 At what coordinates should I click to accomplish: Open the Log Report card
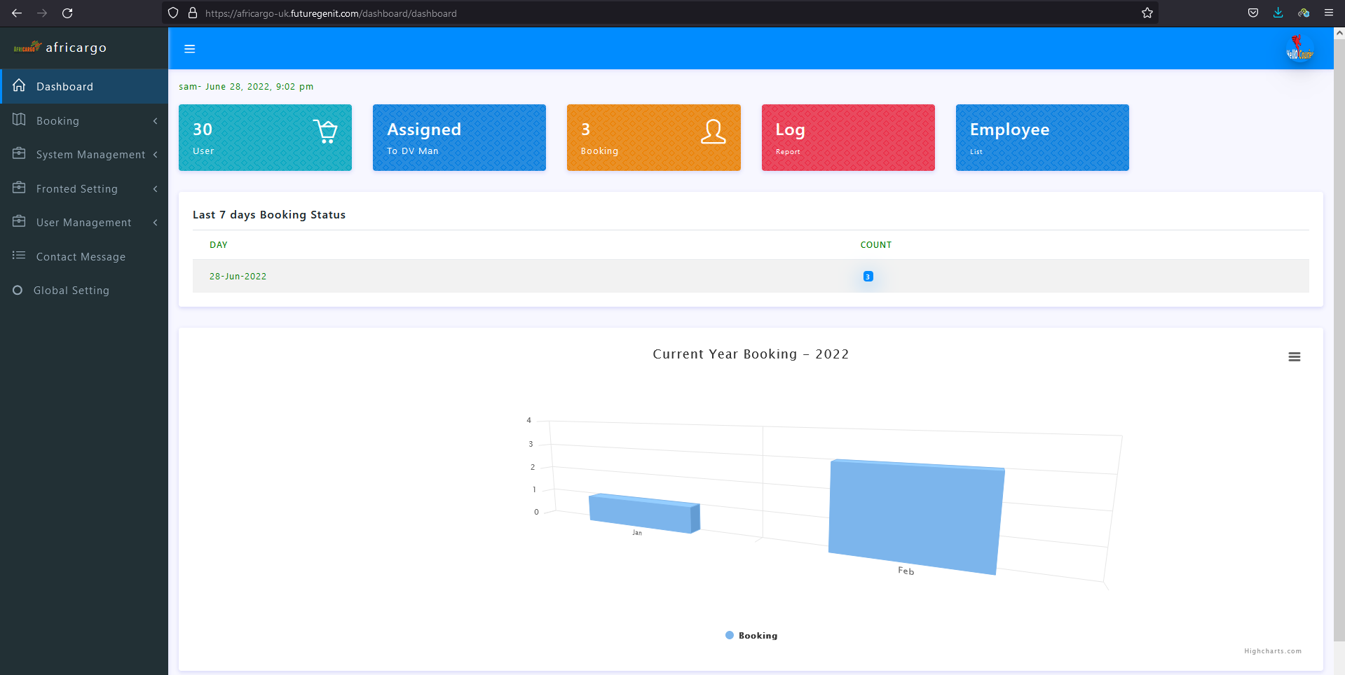(x=847, y=137)
